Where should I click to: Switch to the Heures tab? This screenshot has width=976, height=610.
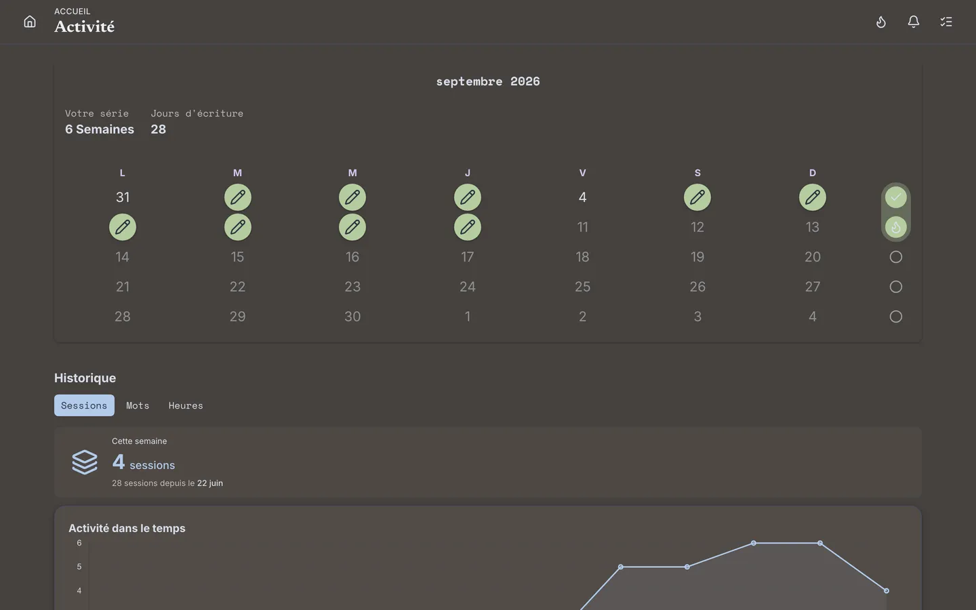tap(186, 405)
